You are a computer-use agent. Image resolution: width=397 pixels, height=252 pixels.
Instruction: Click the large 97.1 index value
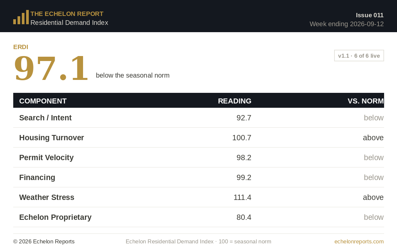[x=51, y=68]
